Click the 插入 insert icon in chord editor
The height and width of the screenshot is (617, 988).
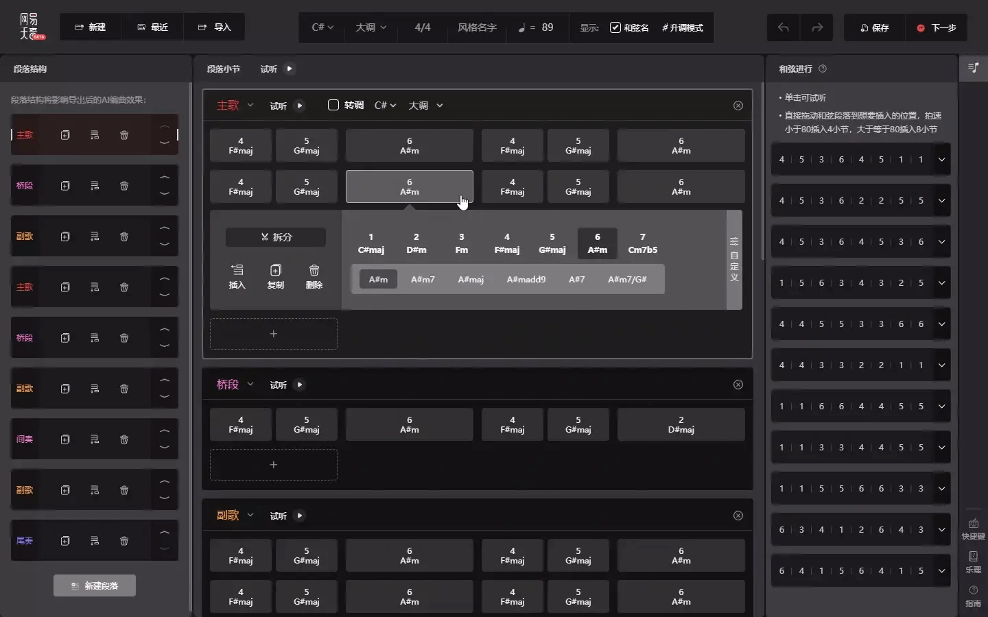click(237, 276)
